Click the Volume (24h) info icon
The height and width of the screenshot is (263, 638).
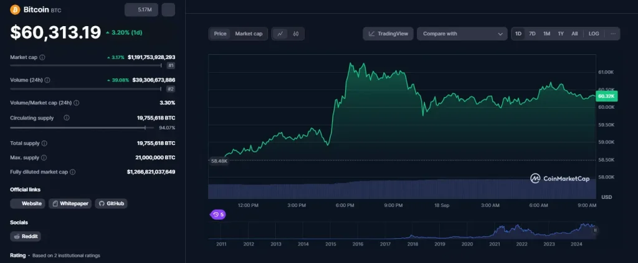click(x=47, y=80)
